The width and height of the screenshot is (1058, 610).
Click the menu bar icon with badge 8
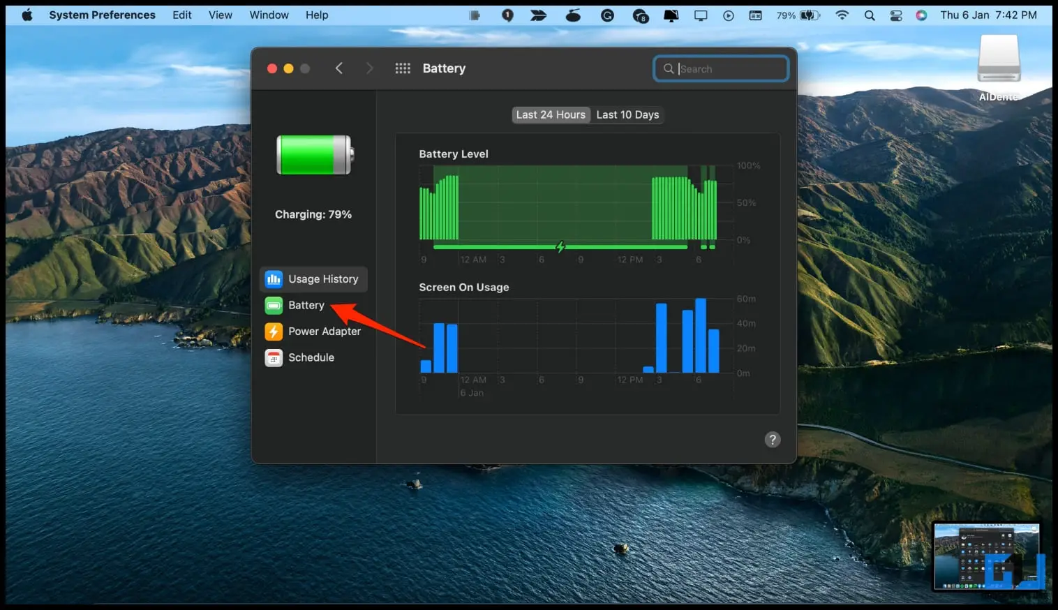pos(640,15)
